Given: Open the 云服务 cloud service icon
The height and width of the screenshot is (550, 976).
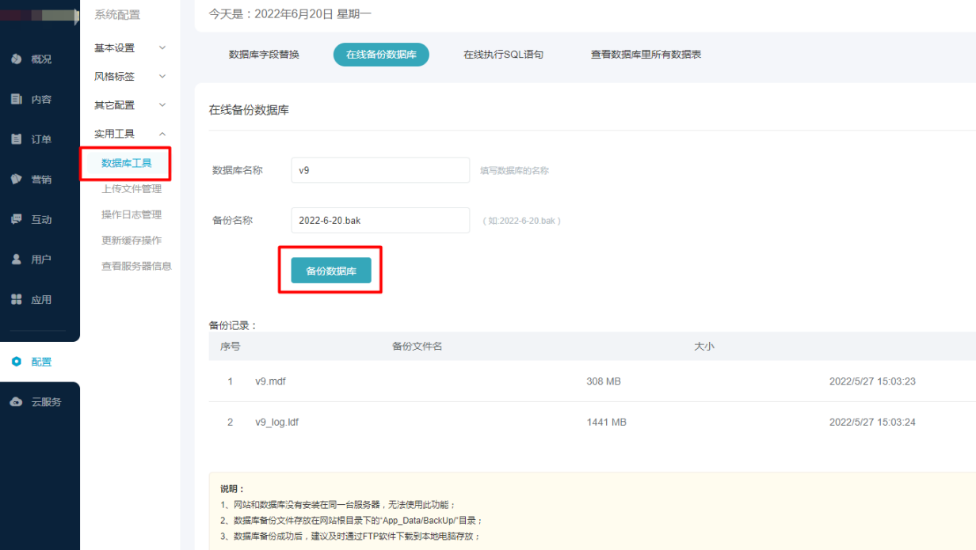Looking at the screenshot, I should (16, 402).
